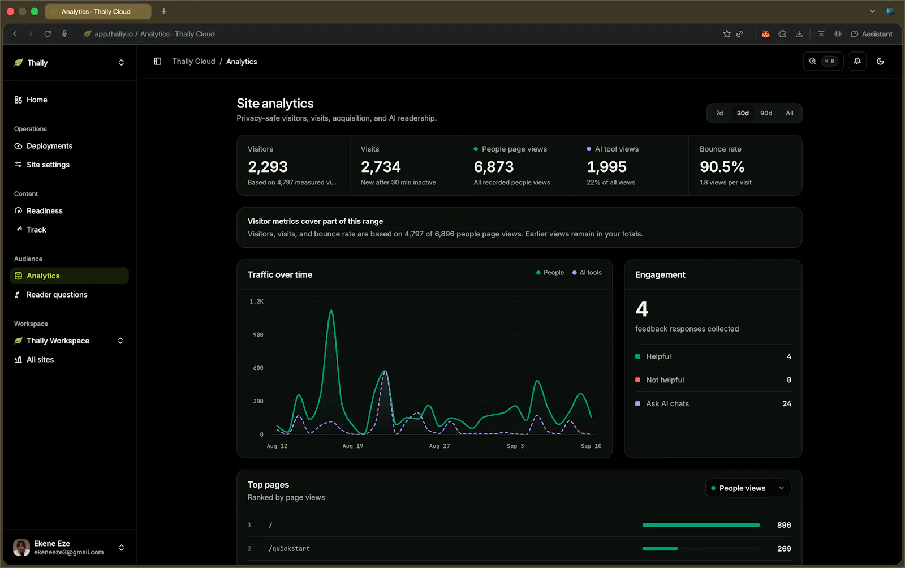Click the Ask AI chats row
905x568 pixels.
tap(713, 403)
